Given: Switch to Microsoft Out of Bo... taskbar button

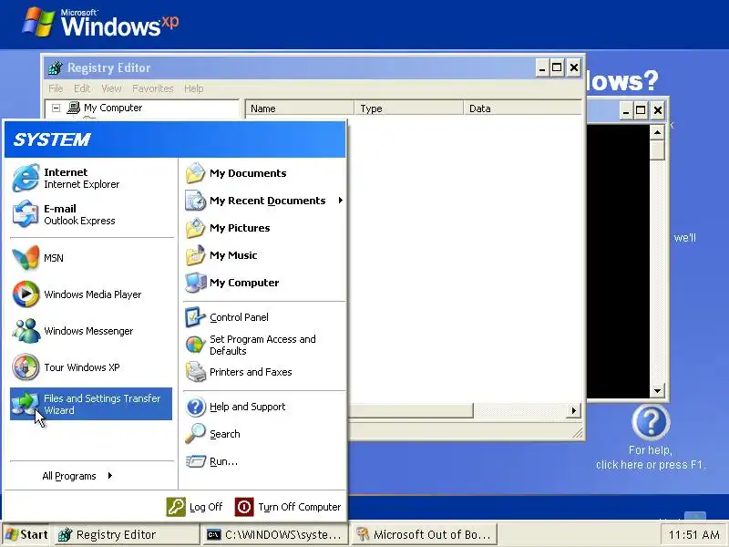Looking at the screenshot, I should coord(424,534).
